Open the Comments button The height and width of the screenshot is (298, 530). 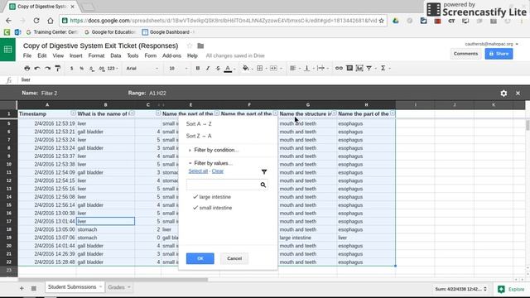[x=465, y=54]
